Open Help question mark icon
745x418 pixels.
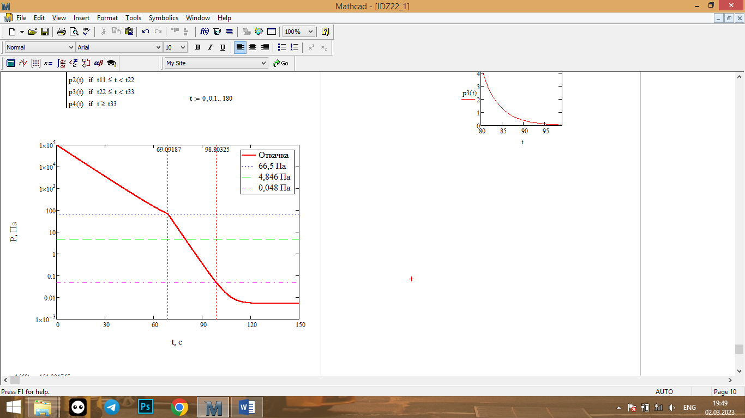pyautogui.click(x=326, y=32)
